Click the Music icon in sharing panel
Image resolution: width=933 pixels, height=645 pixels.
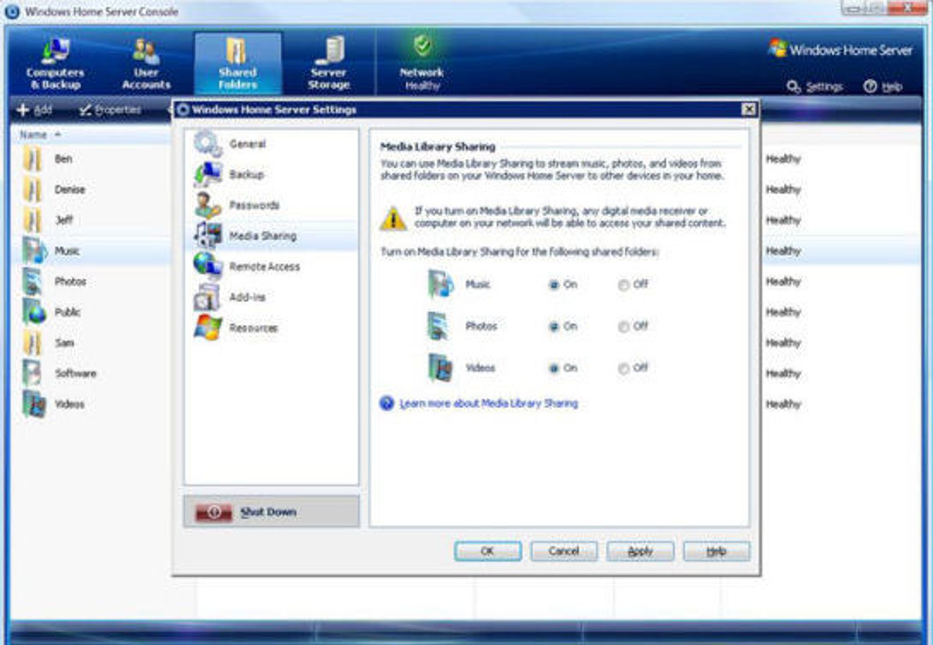tap(440, 284)
